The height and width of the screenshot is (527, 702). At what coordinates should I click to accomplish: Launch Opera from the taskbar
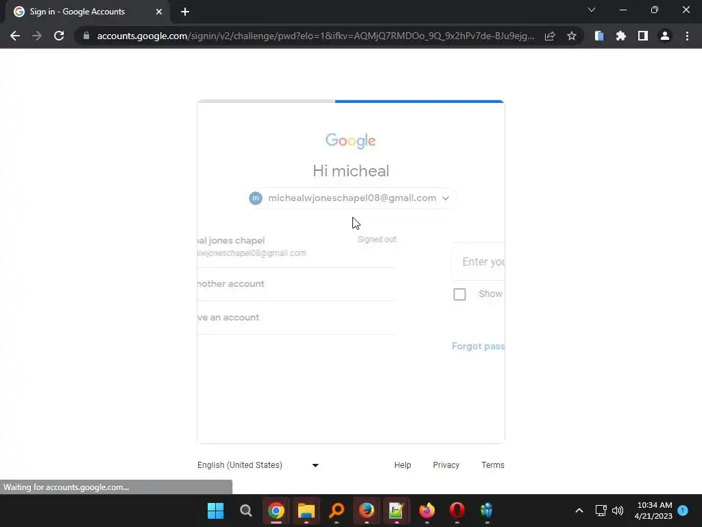click(457, 511)
